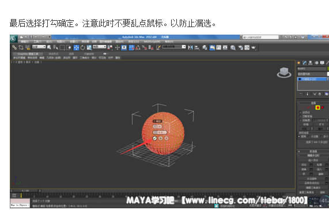
Task: Open the Mirror tool
Action: pos(190,48)
